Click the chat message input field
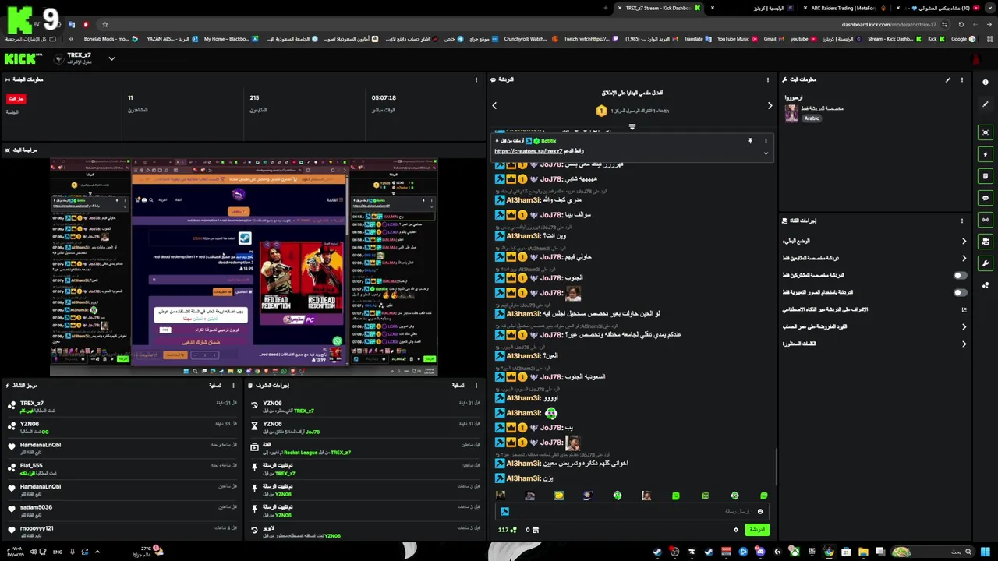Viewport: 998px width, 561px height. (x=632, y=512)
